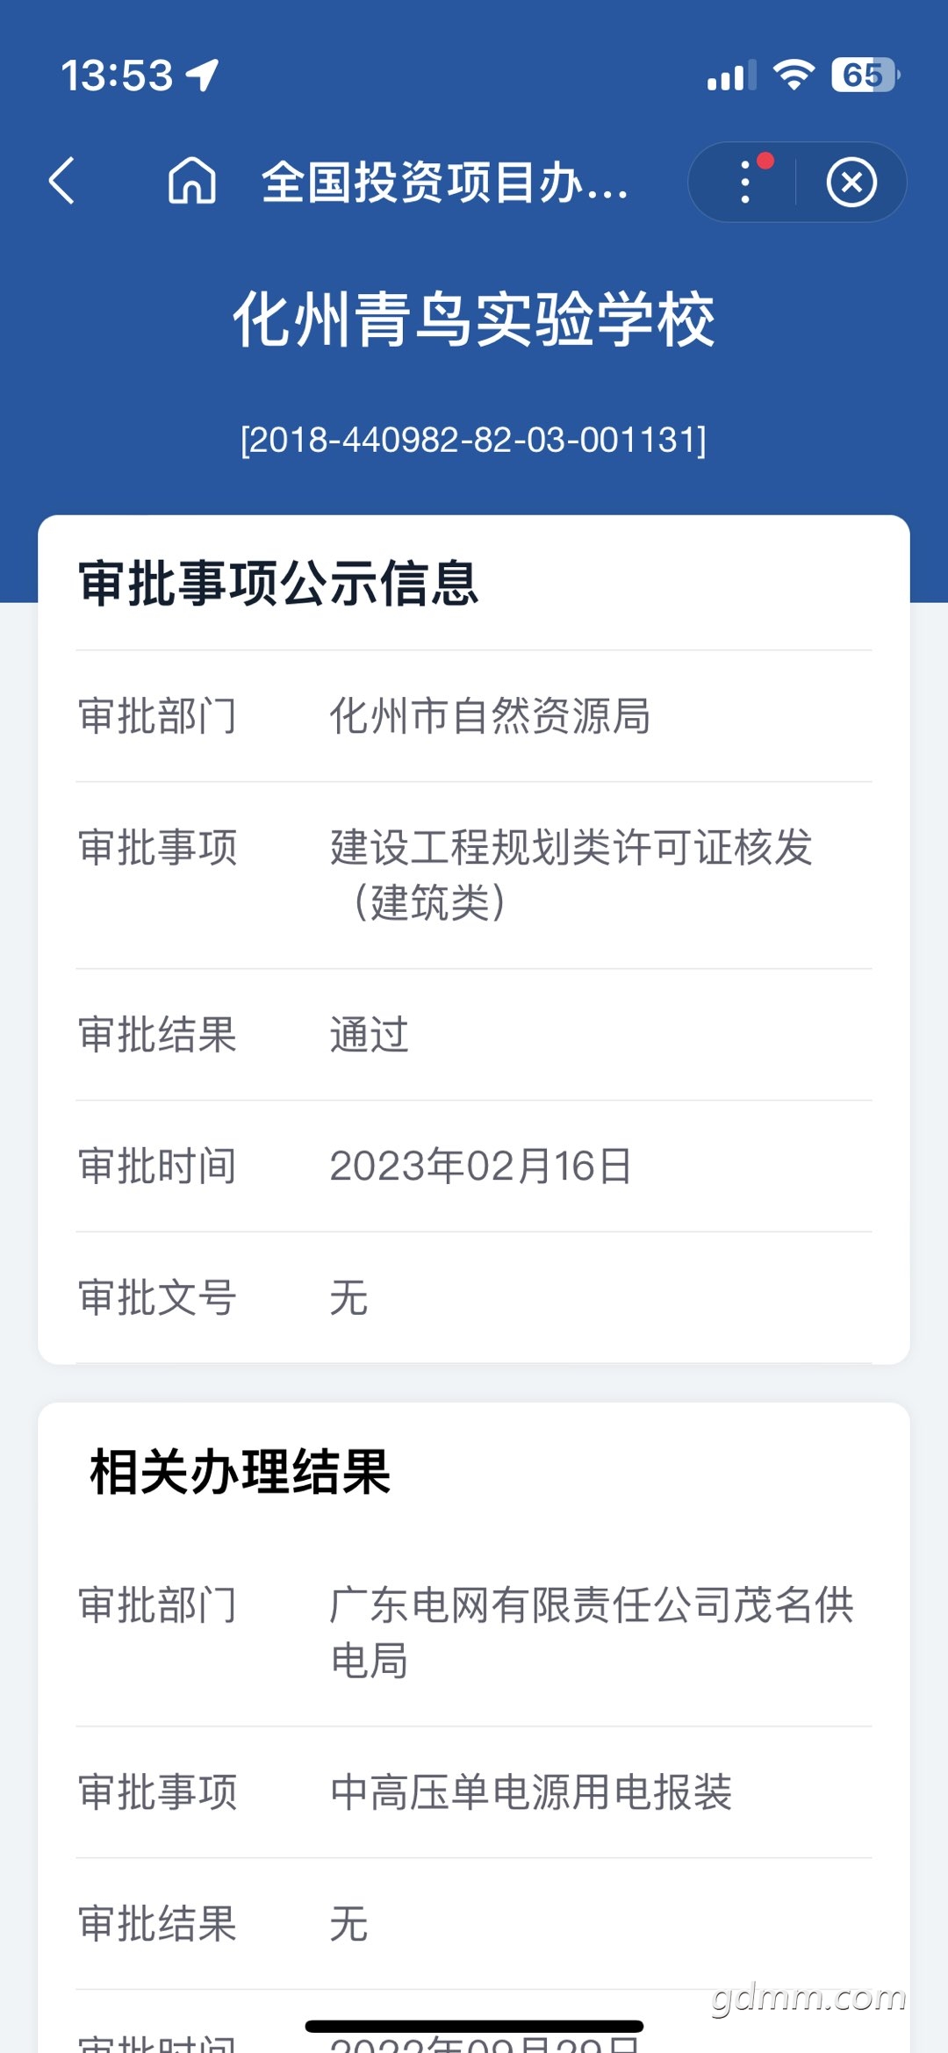Tap the cellular signal bars
Image resolution: width=948 pixels, height=2053 pixels.
pyautogui.click(x=731, y=75)
